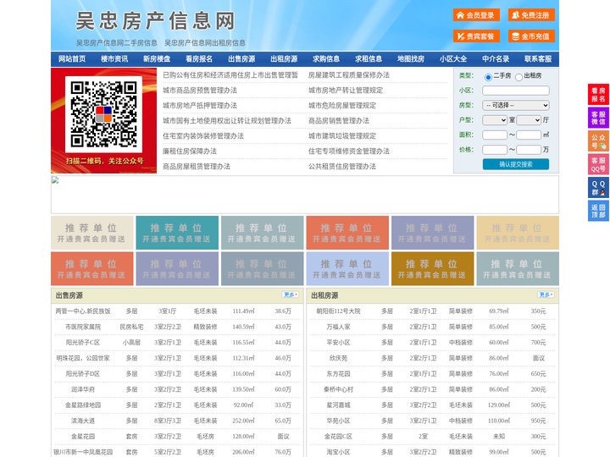Open 联系客服 navigation item
The height and width of the screenshot is (457, 610).
coord(538,59)
